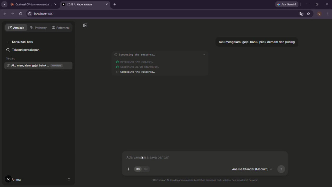Click the green check icon next to Reviewing the request

tap(117, 62)
